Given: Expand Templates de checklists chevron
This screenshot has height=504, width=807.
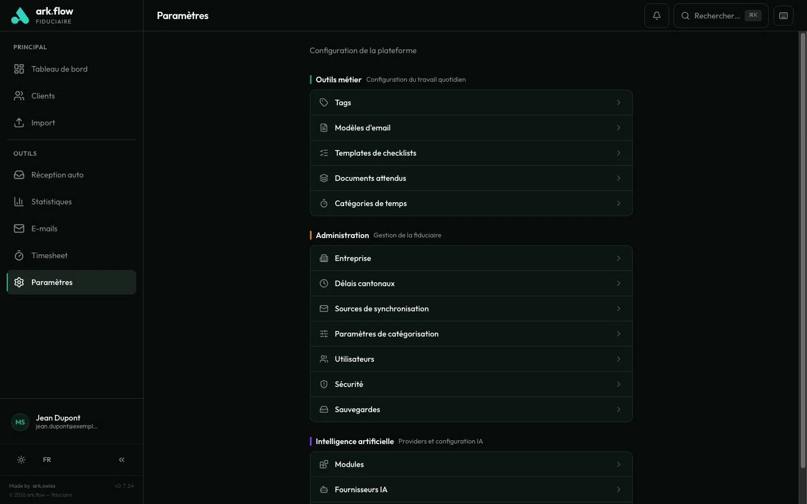Looking at the screenshot, I should pos(619,153).
